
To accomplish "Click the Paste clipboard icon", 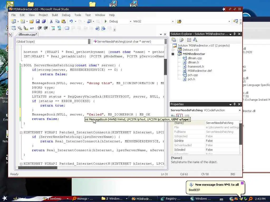I will click(x=64, y=21).
